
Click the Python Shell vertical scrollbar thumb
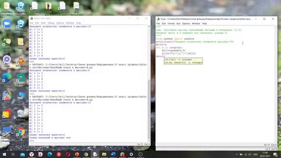pos(149,109)
